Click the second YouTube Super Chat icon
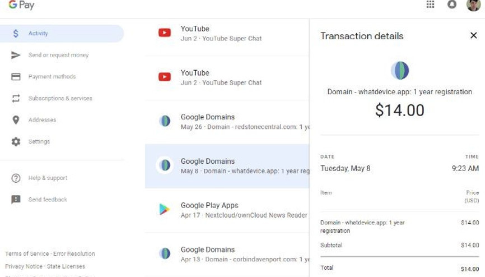The image size is (485, 277). tap(165, 77)
